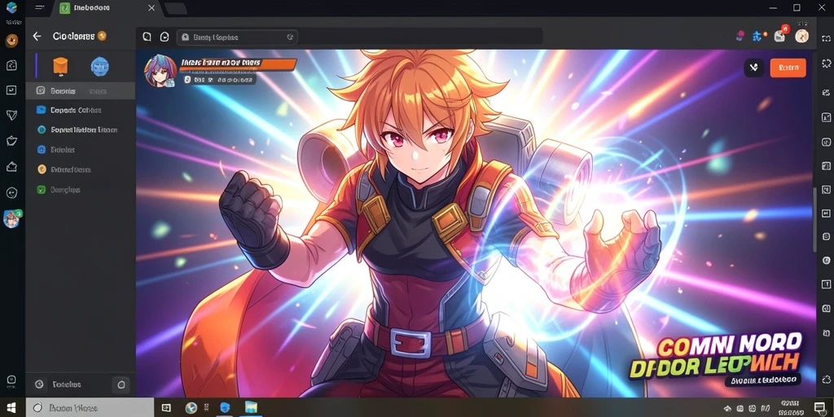Click the orange button at top right of game

(x=788, y=68)
